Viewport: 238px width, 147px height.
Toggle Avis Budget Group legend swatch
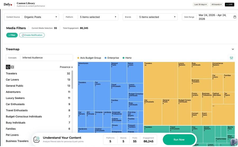pos(78,58)
